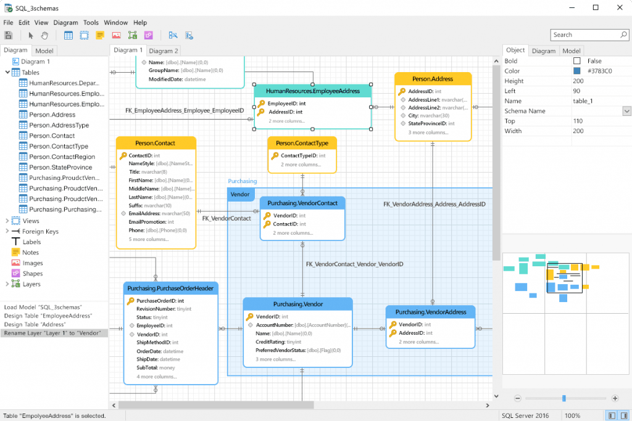Click the purple shape tool icon
The height and width of the screenshot is (421, 632).
click(x=148, y=35)
